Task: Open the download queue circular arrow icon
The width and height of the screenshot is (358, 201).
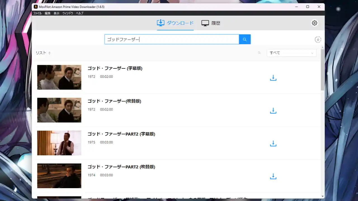Action: tap(318, 40)
